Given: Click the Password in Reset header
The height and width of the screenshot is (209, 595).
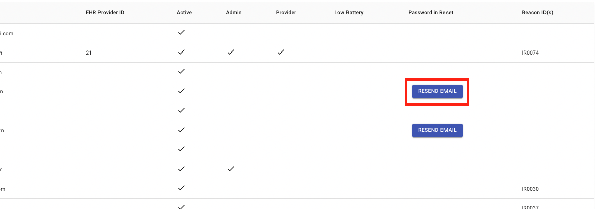Looking at the screenshot, I should coord(430,13).
